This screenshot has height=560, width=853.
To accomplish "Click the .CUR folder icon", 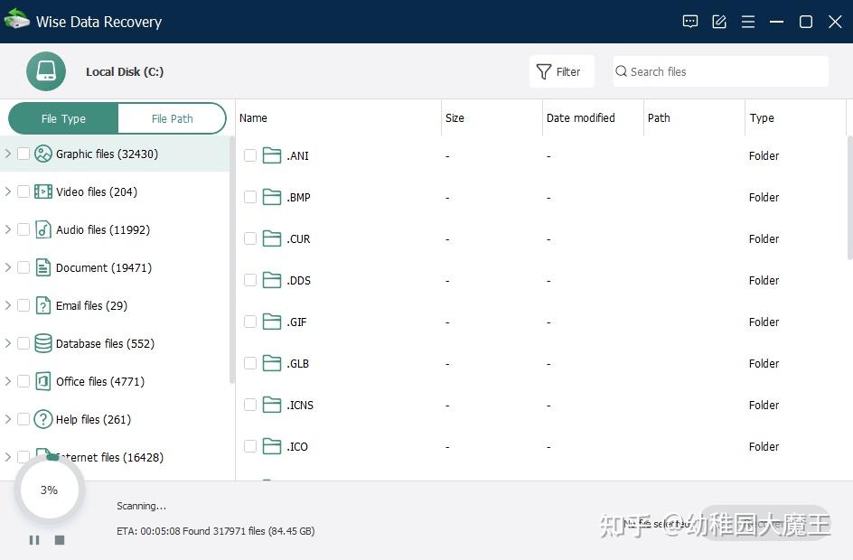I will click(x=271, y=238).
